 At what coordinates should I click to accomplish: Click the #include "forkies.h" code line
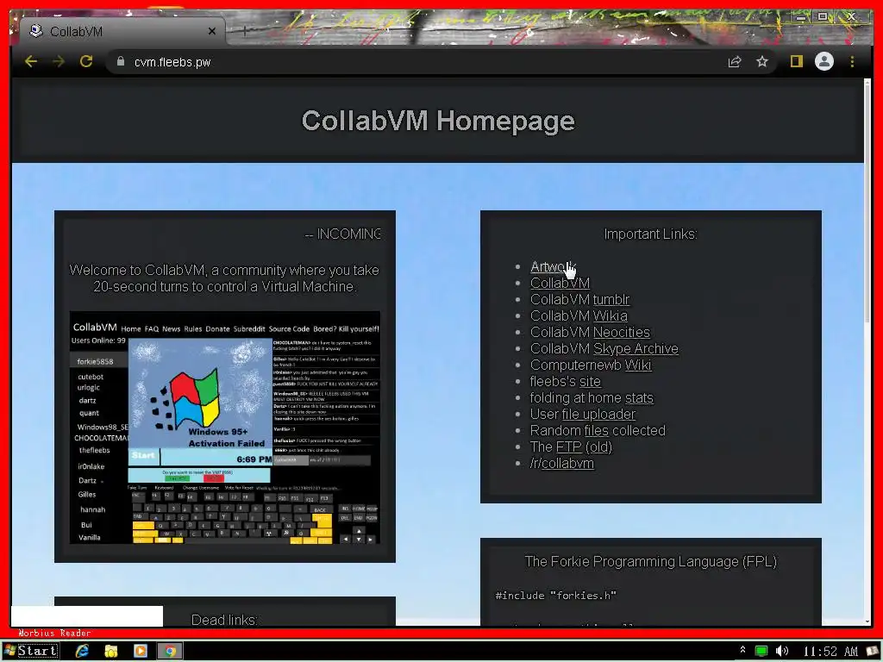(x=556, y=596)
